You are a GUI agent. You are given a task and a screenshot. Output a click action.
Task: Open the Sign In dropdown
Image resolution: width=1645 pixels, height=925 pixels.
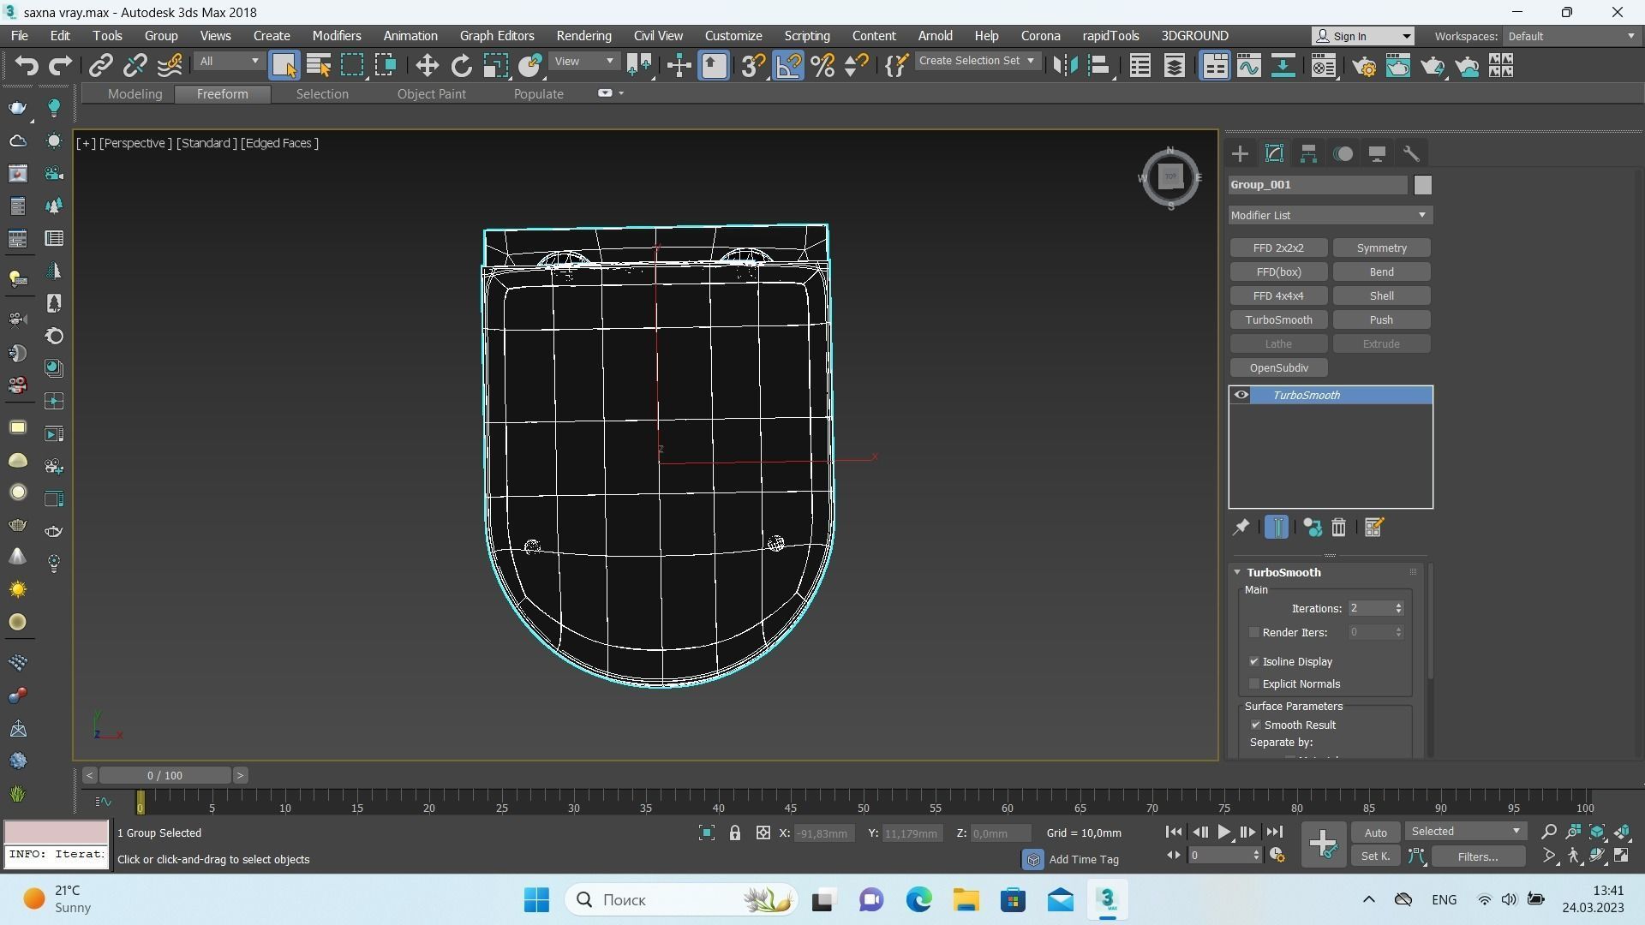coord(1363,36)
